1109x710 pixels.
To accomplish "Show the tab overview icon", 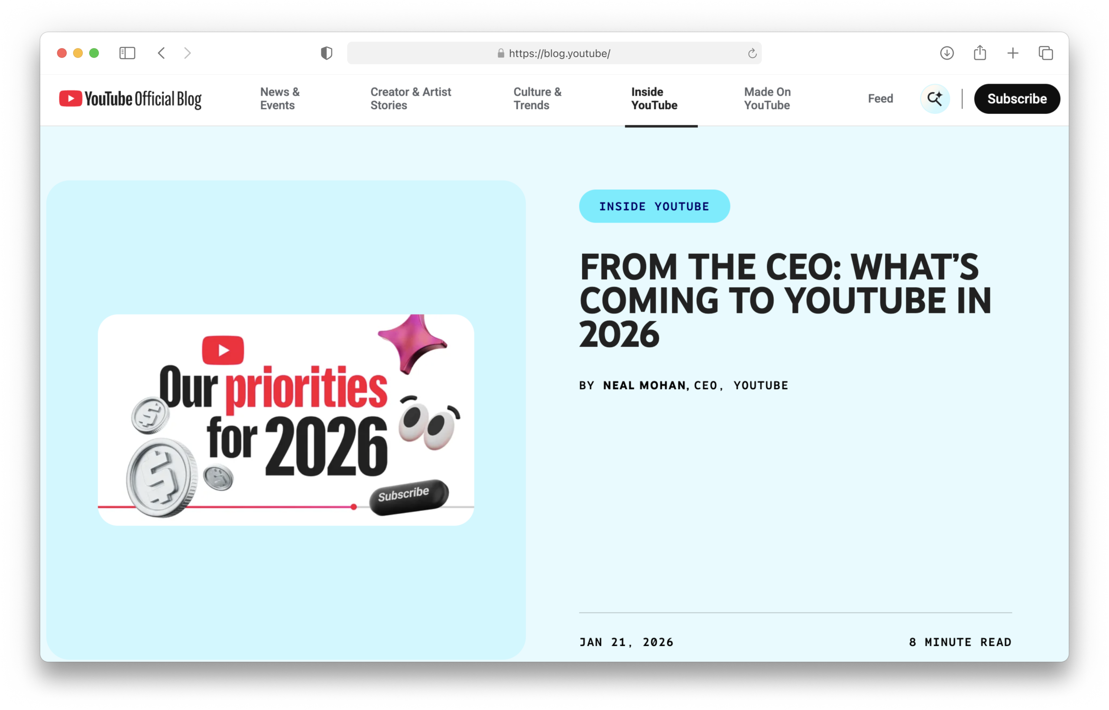I will click(x=1045, y=53).
